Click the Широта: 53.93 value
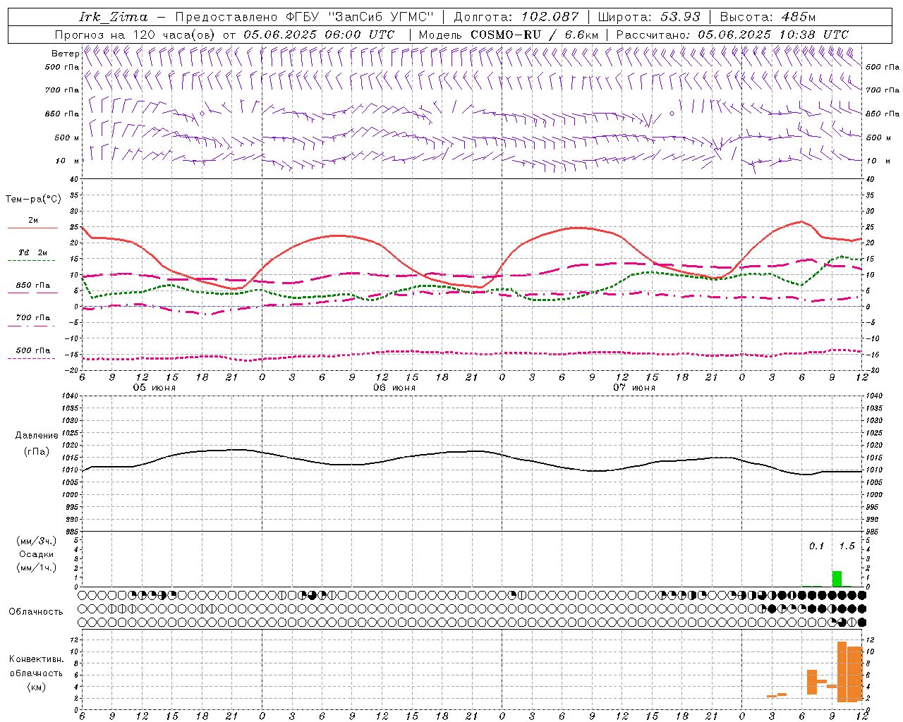This screenshot has height=722, width=903. pos(649,17)
